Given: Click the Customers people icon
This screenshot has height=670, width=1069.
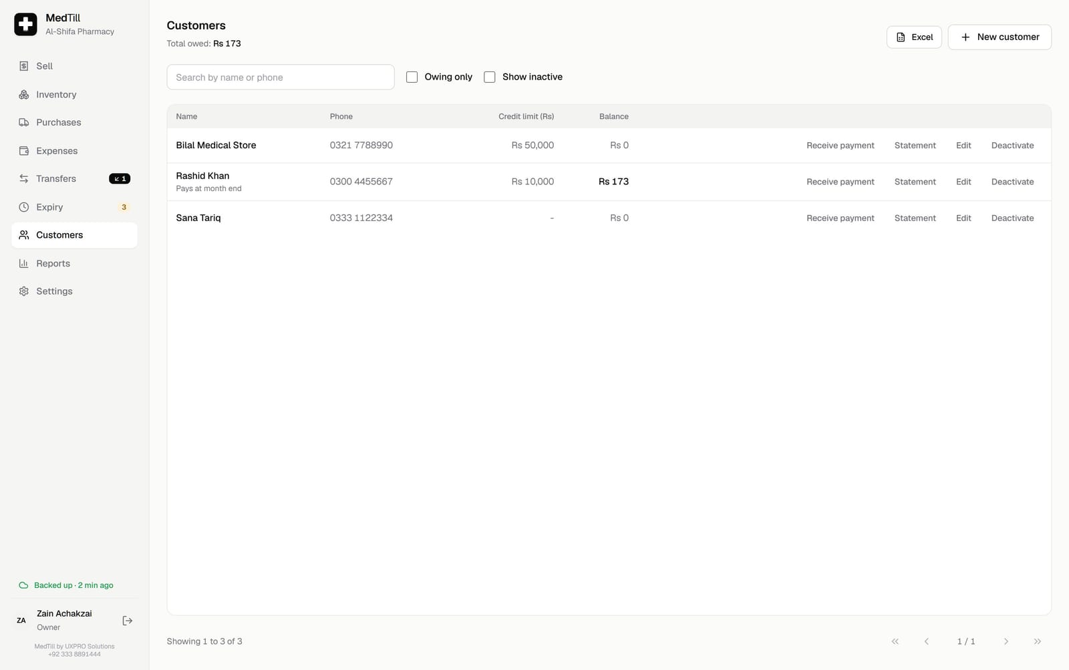Looking at the screenshot, I should tap(24, 235).
